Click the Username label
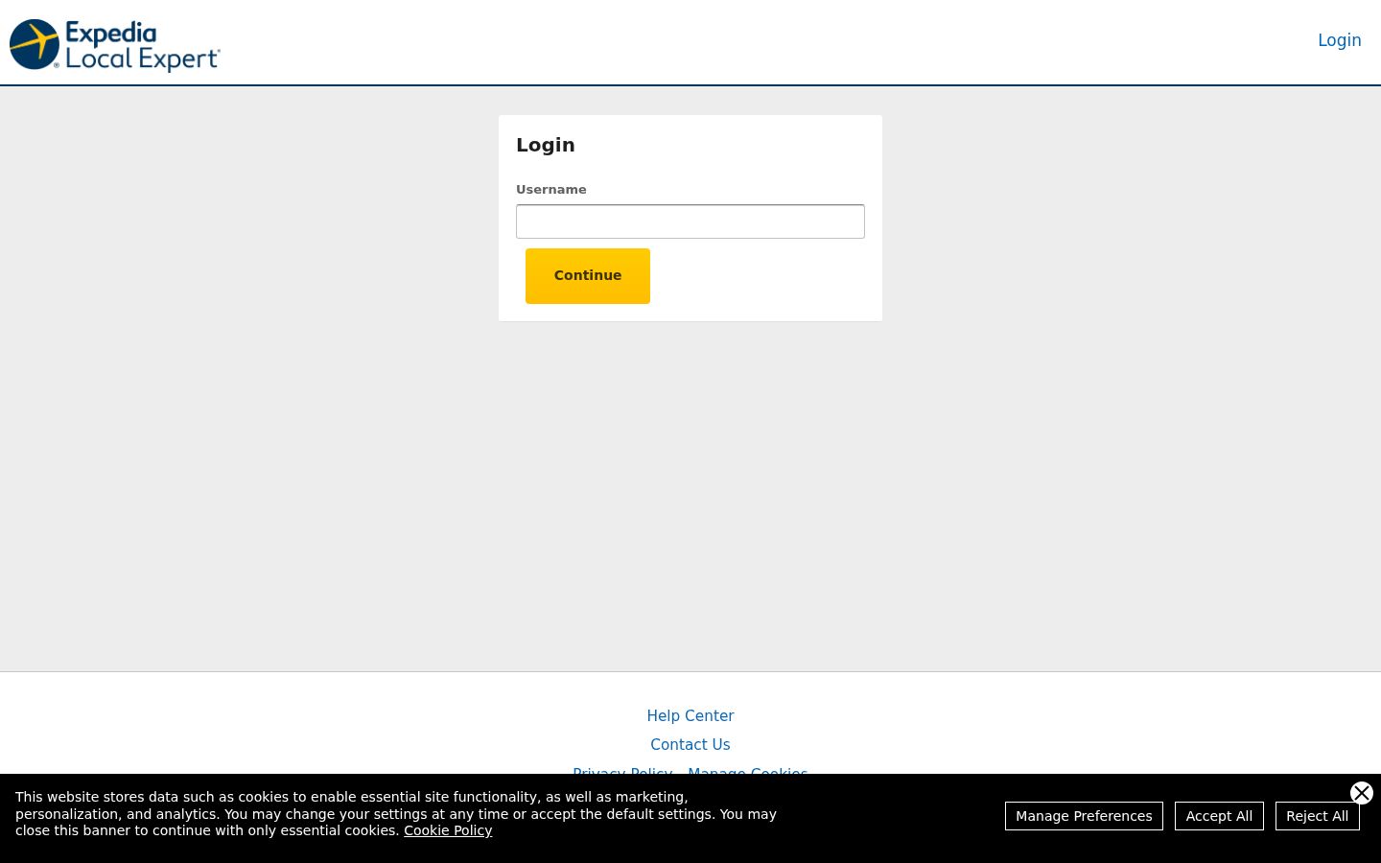 click(551, 190)
